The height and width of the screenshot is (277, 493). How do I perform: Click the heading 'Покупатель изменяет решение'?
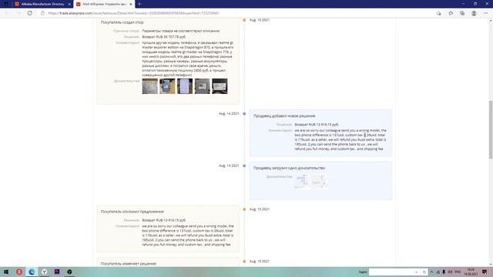[x=129, y=263]
